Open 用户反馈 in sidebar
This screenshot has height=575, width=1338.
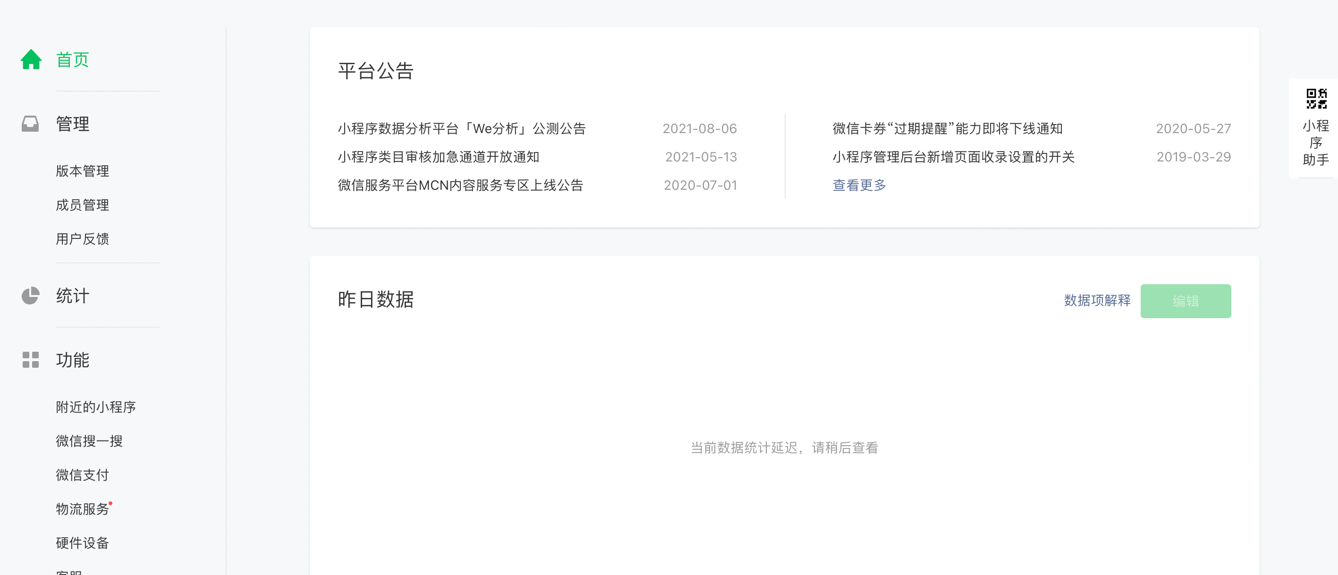[82, 239]
